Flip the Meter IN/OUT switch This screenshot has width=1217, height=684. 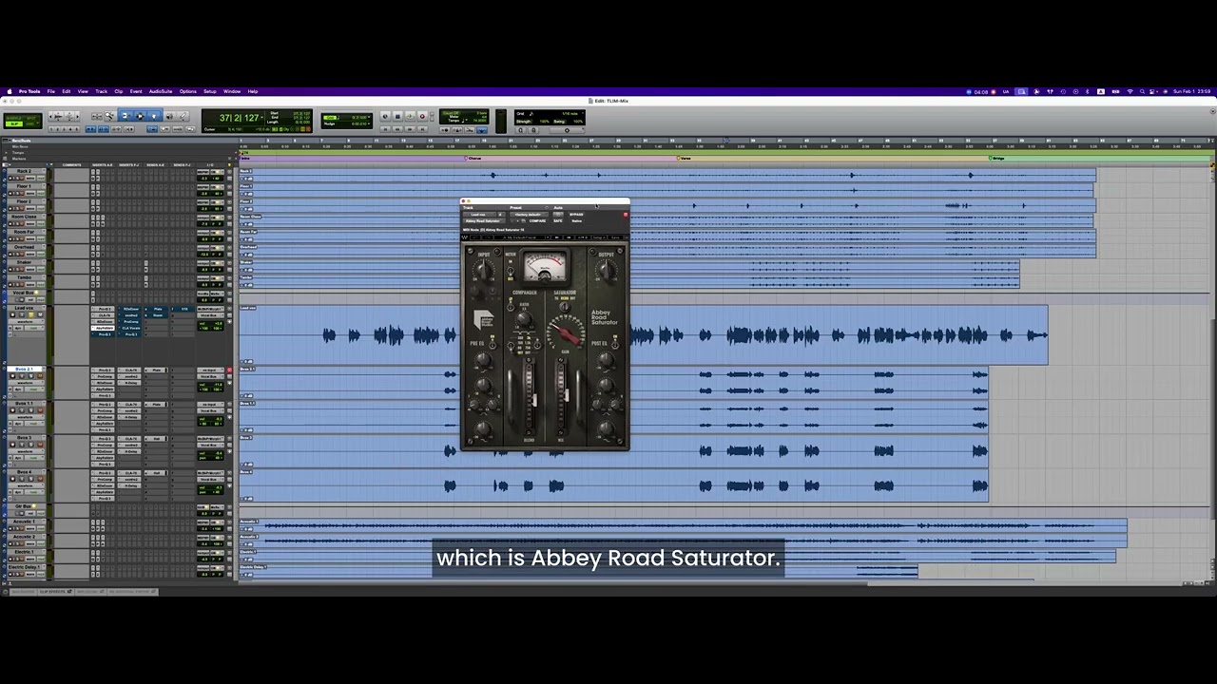click(x=511, y=271)
